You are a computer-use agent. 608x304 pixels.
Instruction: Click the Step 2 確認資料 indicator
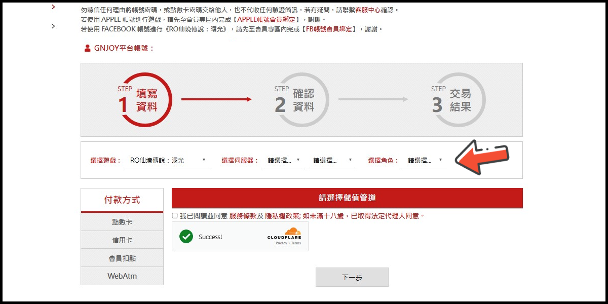pos(302,100)
